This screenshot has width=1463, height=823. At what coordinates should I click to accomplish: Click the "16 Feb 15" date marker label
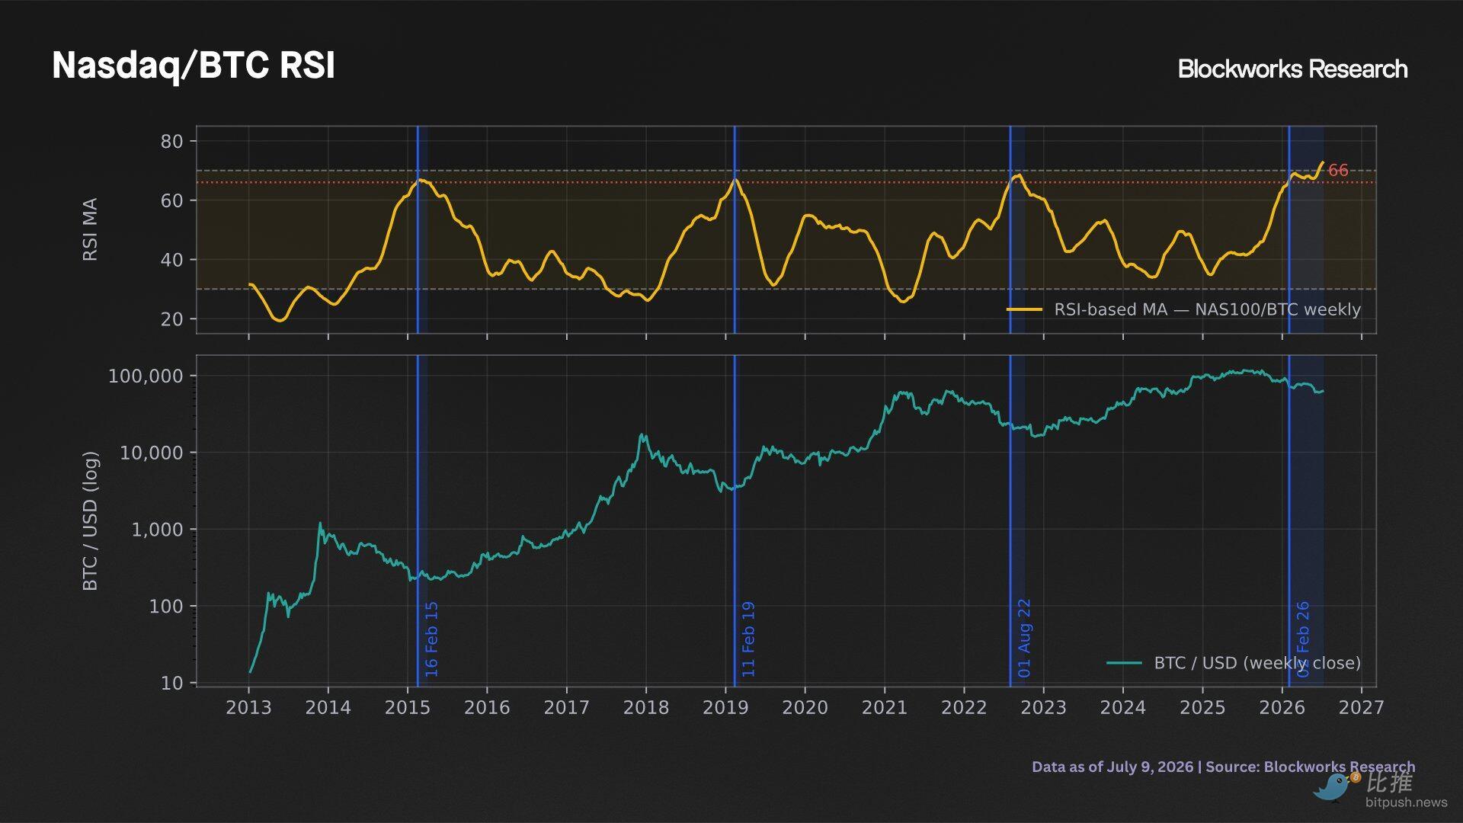(431, 639)
